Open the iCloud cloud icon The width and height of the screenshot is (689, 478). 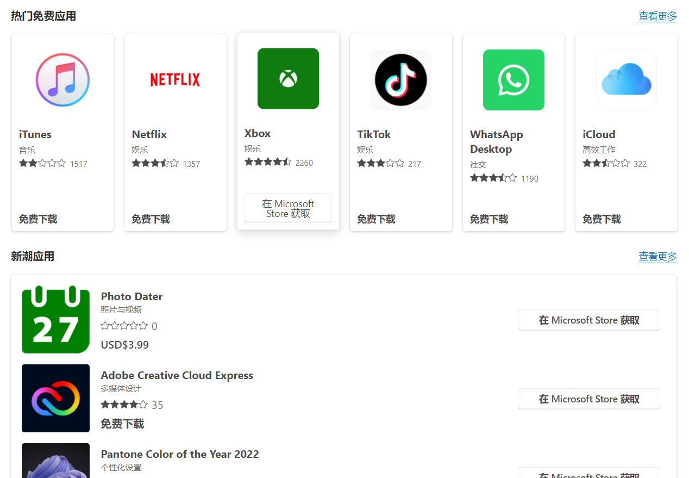627,80
